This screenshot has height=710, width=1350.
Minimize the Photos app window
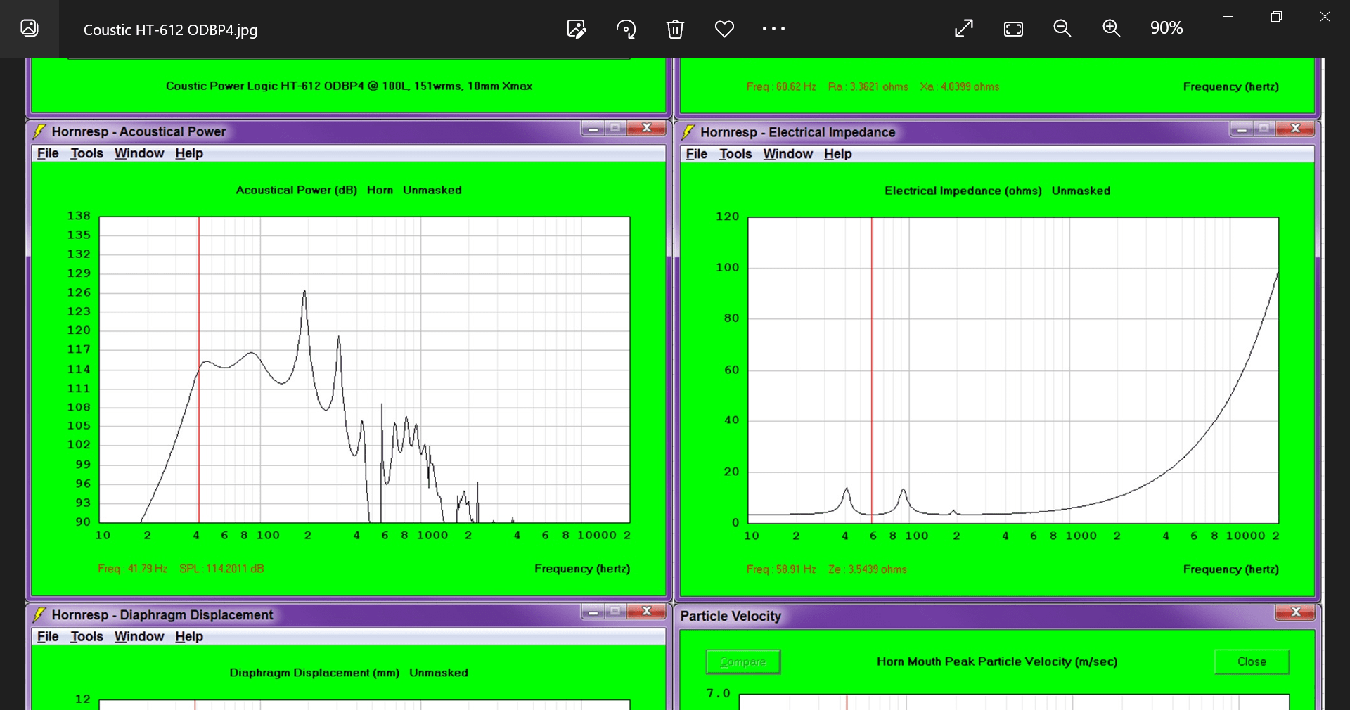[x=1228, y=16]
